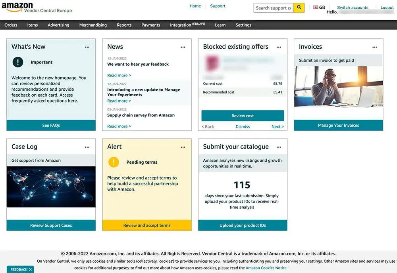This screenshot has width=397, height=273.
Task: Open the News card three-dot menu
Action: click(183, 47)
